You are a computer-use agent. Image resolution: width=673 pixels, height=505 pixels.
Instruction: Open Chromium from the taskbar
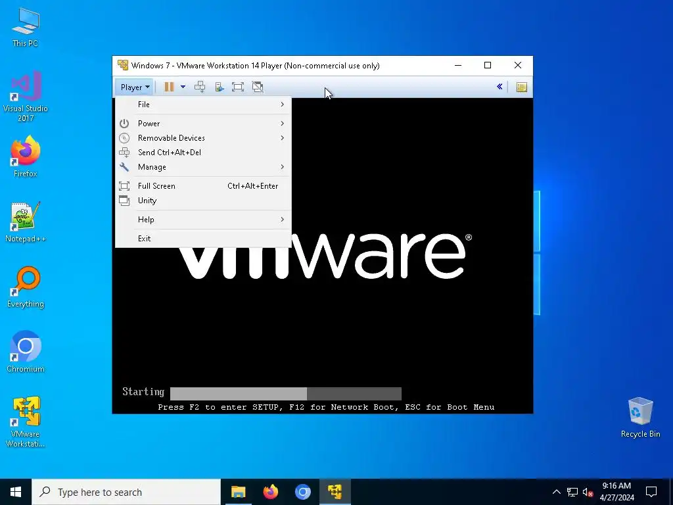[302, 492]
